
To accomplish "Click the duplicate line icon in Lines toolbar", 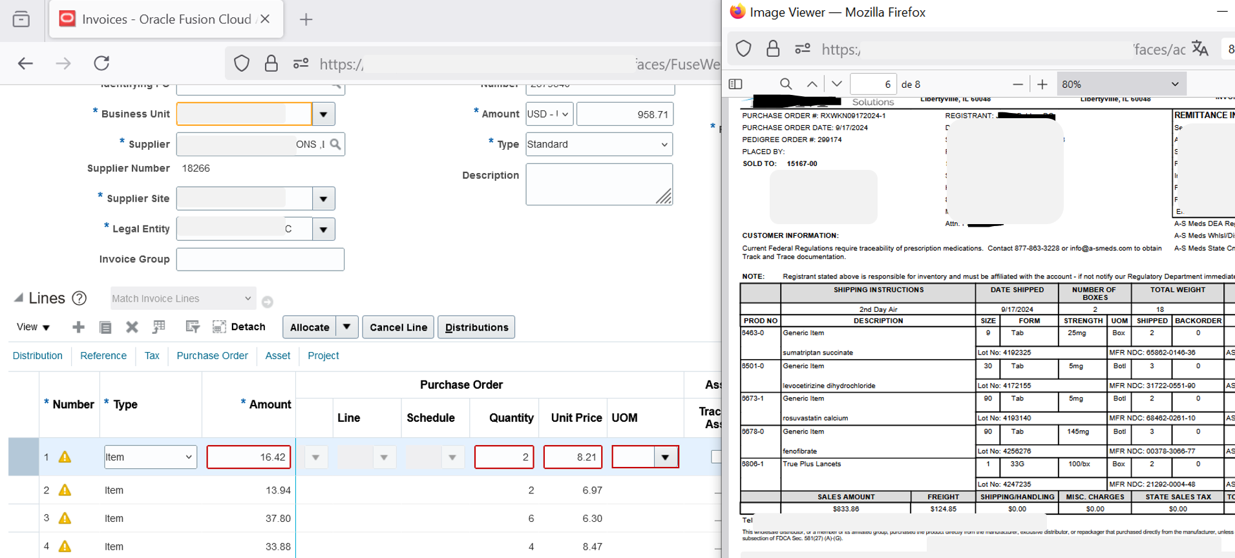I will click(x=105, y=327).
